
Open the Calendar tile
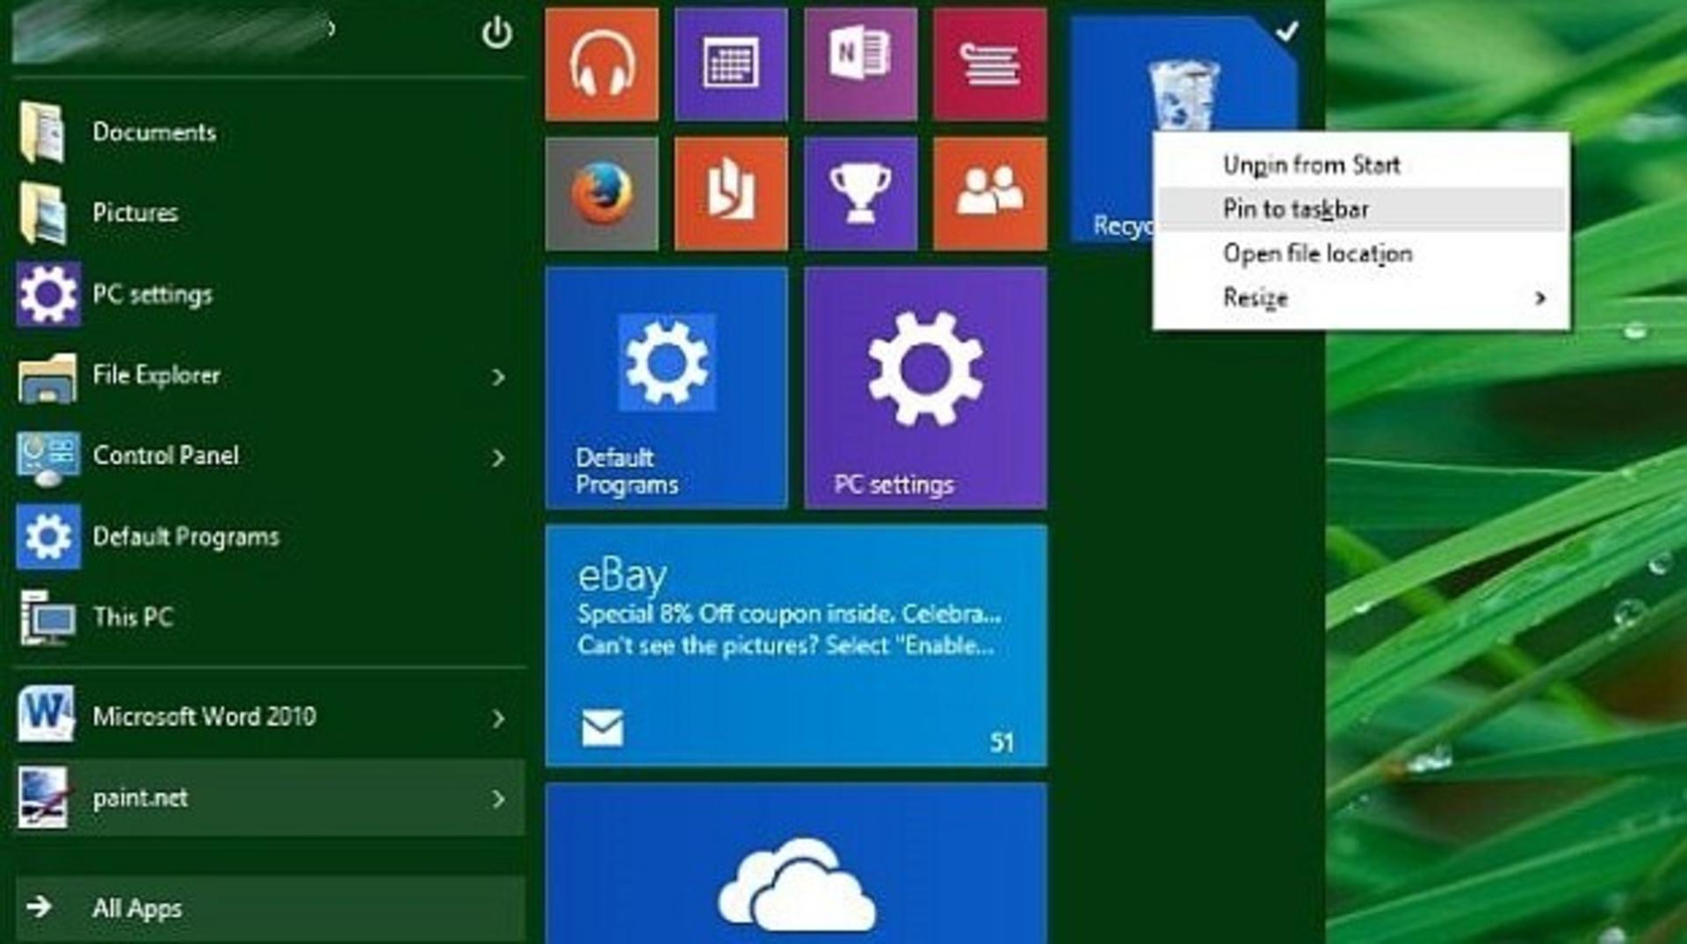731,64
